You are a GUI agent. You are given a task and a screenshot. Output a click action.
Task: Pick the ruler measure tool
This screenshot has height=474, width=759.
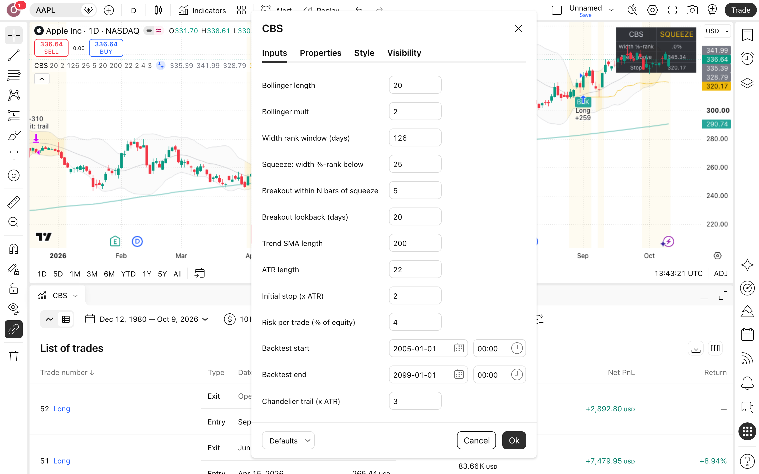(x=13, y=202)
